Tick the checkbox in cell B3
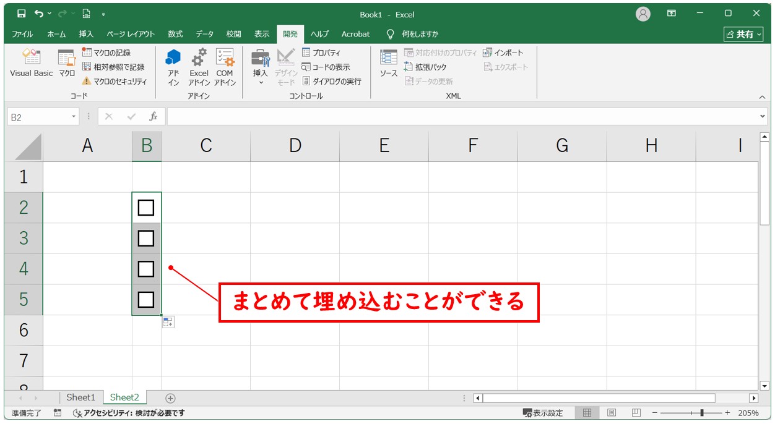 pyautogui.click(x=146, y=238)
